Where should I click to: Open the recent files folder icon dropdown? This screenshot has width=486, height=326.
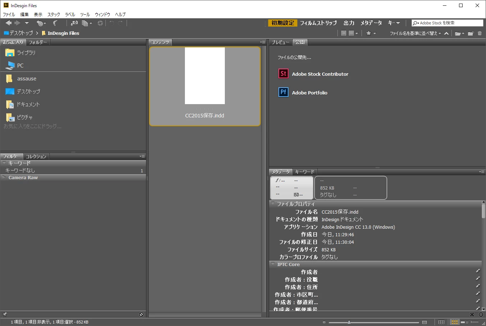pos(460,33)
